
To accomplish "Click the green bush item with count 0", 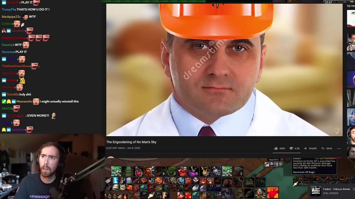I will pos(172,171).
